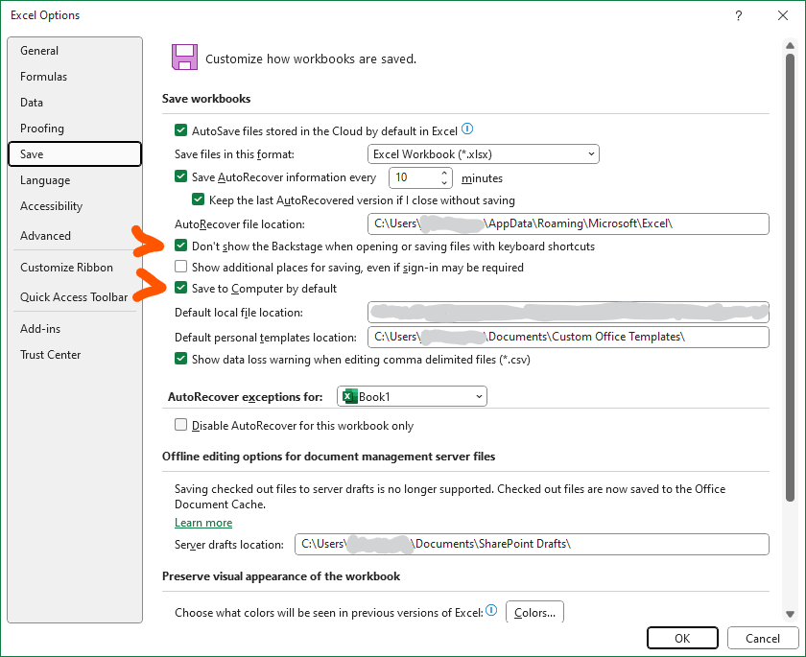Toggle Save to Computer by default
The height and width of the screenshot is (657, 806).
(x=180, y=288)
